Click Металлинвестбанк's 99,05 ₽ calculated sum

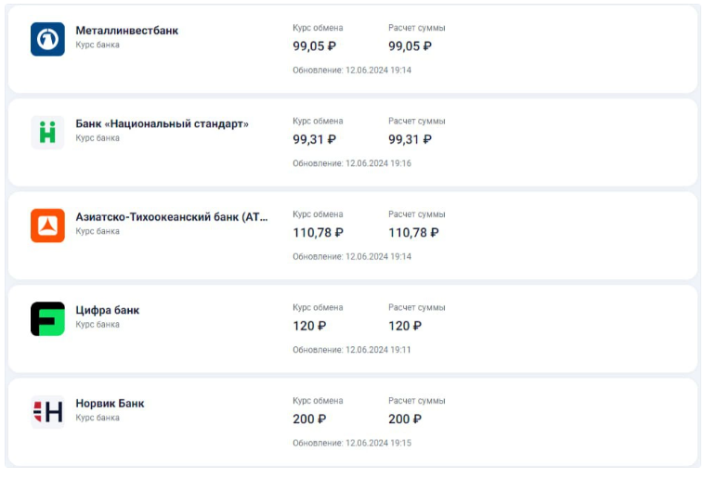[x=410, y=46]
